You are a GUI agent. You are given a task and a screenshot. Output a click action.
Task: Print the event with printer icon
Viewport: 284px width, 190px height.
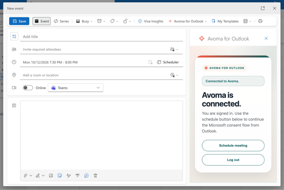pos(260,21)
